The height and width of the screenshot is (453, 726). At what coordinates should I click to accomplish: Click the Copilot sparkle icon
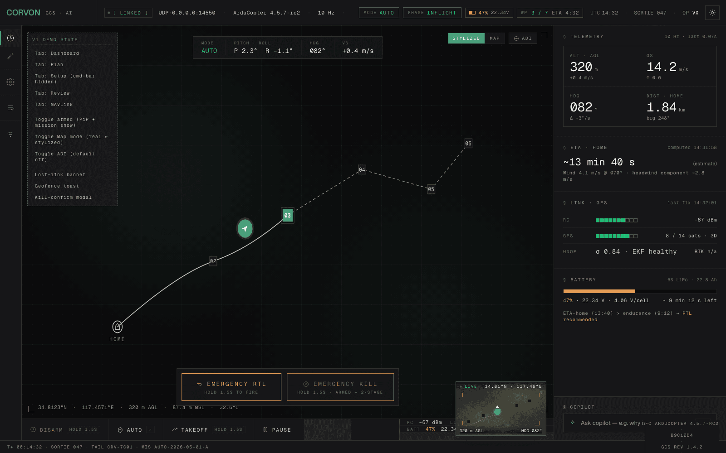coord(573,422)
